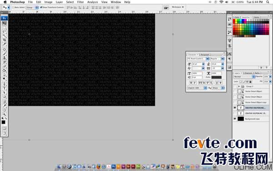Hide the Background copy layer
This screenshot has width=273, height=171.
pos(235,119)
